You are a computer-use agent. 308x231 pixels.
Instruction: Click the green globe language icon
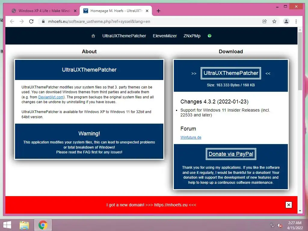tap(209, 36)
